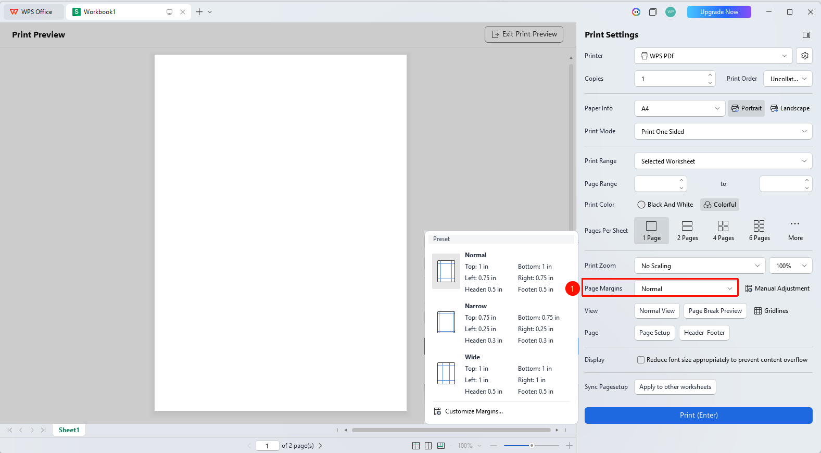The height and width of the screenshot is (453, 821).
Task: Click Exit Print Preview button
Action: coord(524,34)
